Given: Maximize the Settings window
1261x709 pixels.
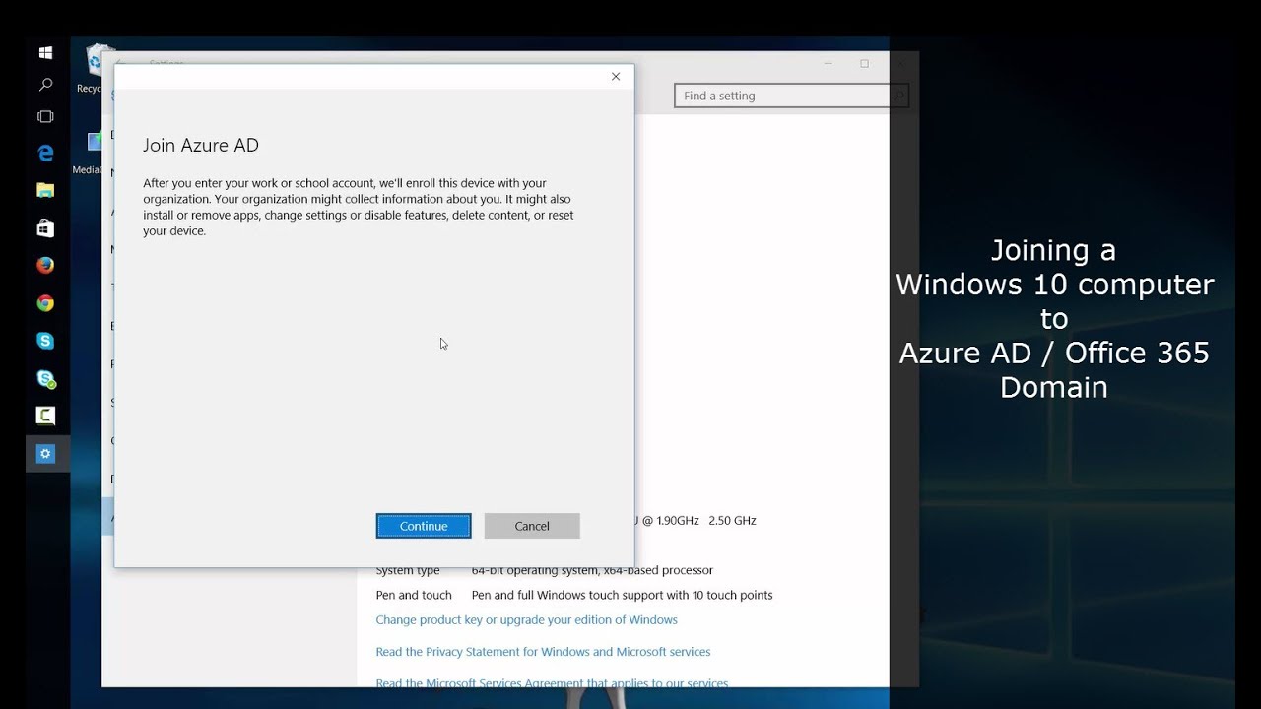Looking at the screenshot, I should pyautogui.click(x=864, y=63).
